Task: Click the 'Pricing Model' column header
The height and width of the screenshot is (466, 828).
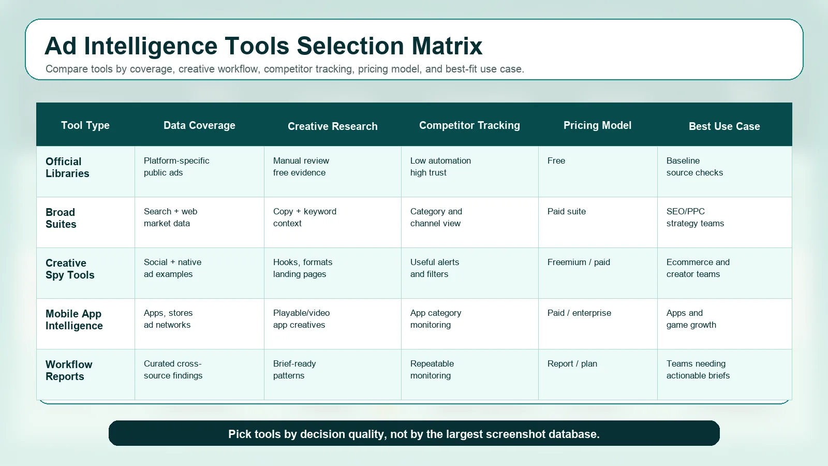Action: pyautogui.click(x=597, y=125)
